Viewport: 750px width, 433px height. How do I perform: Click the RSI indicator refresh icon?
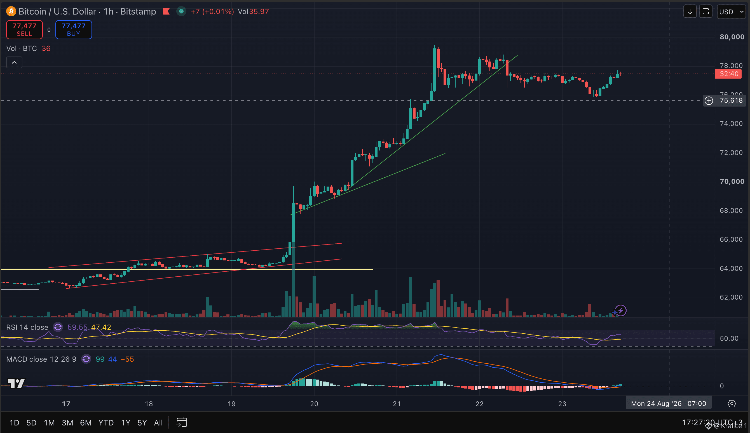58,327
